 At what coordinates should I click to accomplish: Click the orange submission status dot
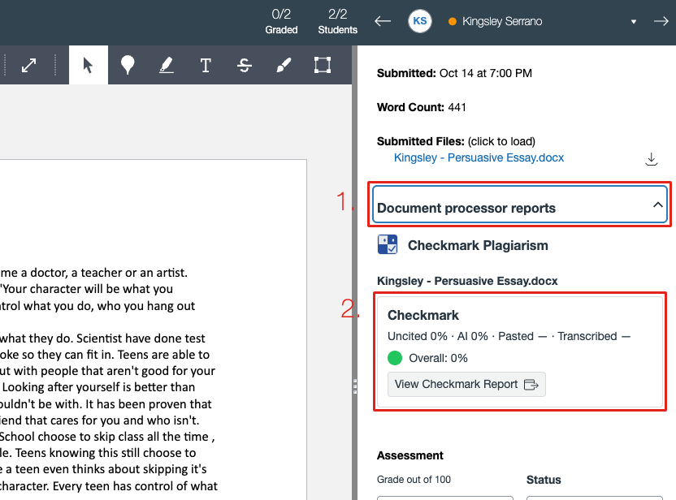coord(453,22)
